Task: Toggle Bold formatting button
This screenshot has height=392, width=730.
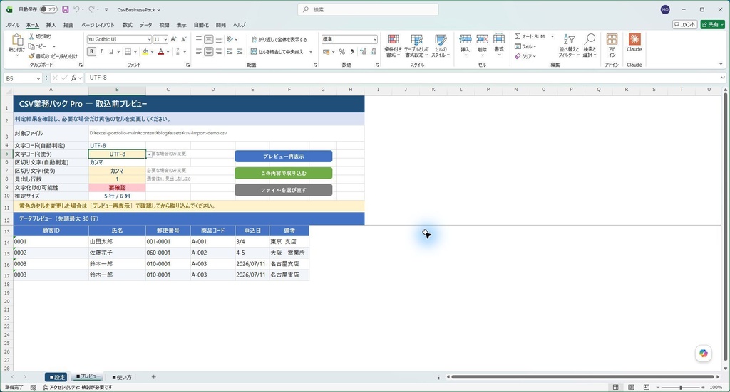Action: (92, 51)
